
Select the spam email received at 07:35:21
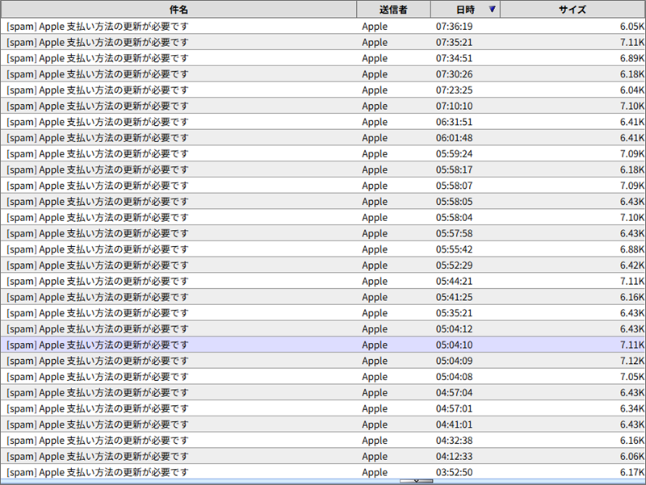coord(323,43)
